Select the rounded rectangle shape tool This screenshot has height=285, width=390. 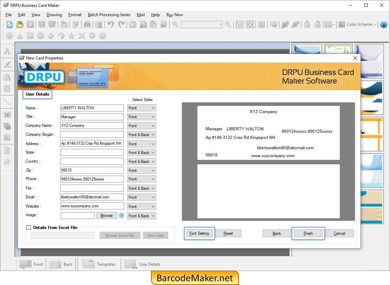41,36
